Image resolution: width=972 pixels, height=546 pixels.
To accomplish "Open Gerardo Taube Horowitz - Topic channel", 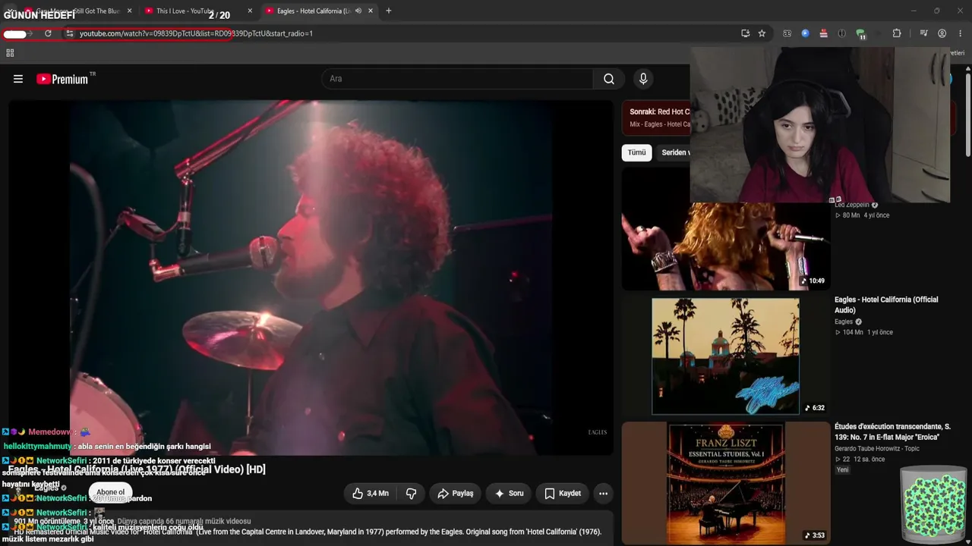I will pos(877,449).
